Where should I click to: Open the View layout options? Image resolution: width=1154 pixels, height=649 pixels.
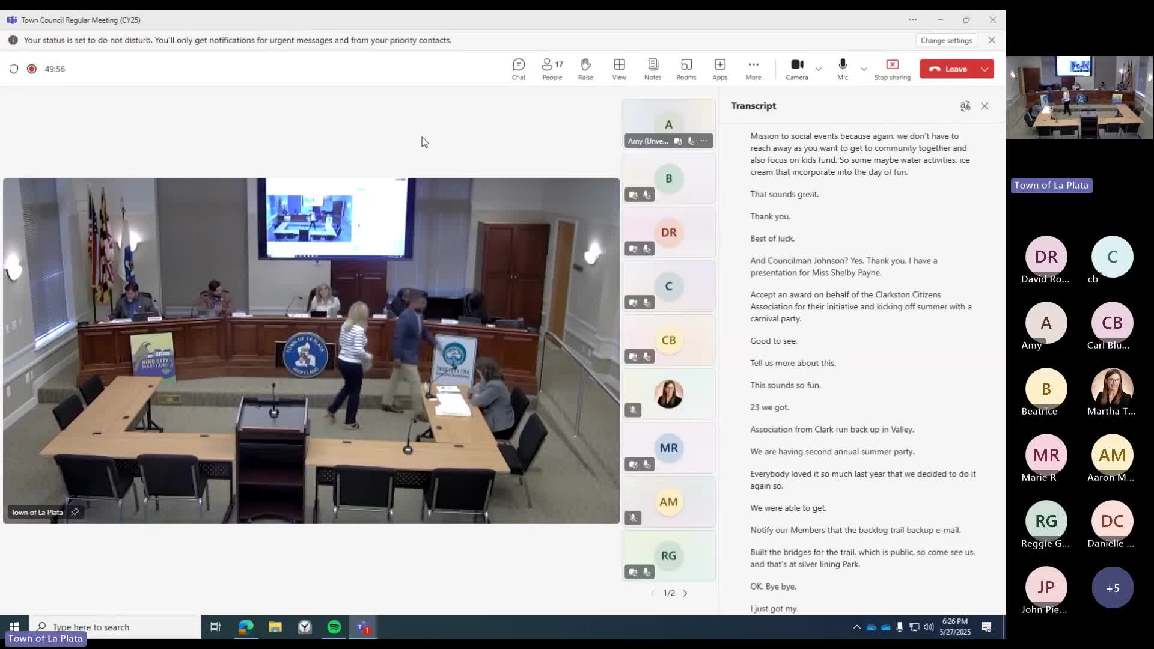[x=619, y=69]
